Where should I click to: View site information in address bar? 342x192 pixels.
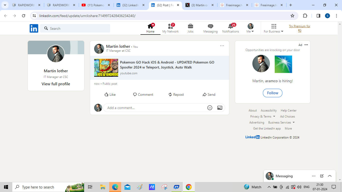[34, 16]
